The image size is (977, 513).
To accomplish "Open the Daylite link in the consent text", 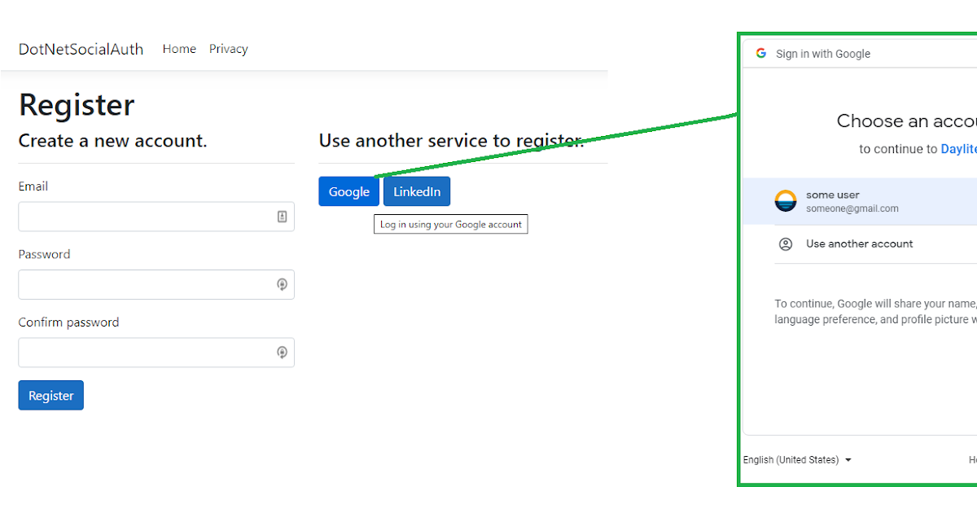I will point(959,148).
